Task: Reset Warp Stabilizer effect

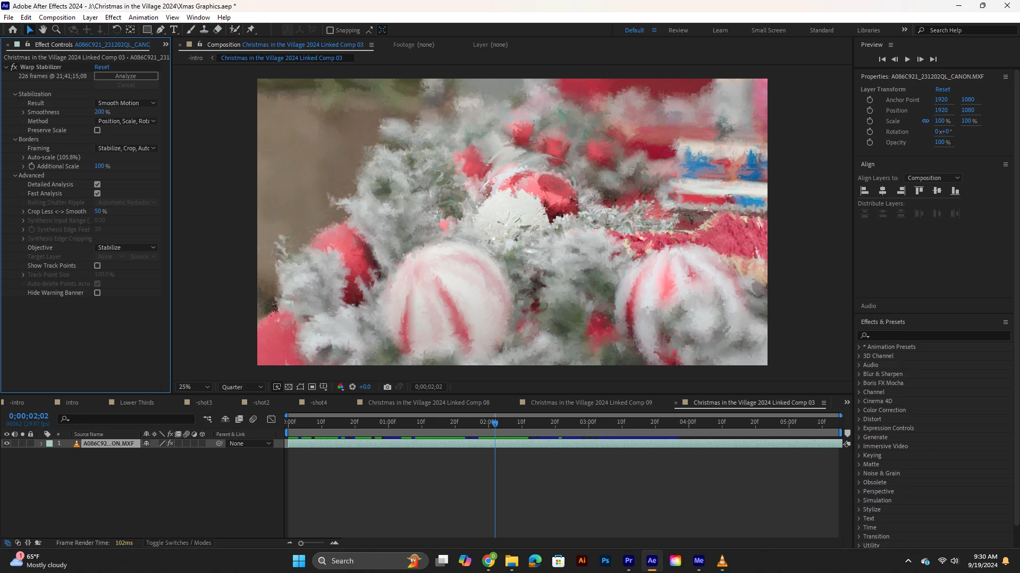Action: coord(102,67)
